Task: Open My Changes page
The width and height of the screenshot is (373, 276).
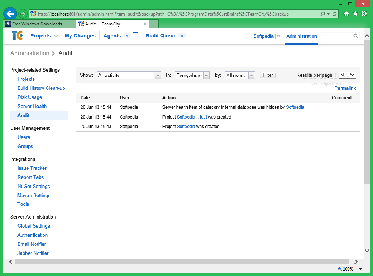Action: pyautogui.click(x=80, y=36)
